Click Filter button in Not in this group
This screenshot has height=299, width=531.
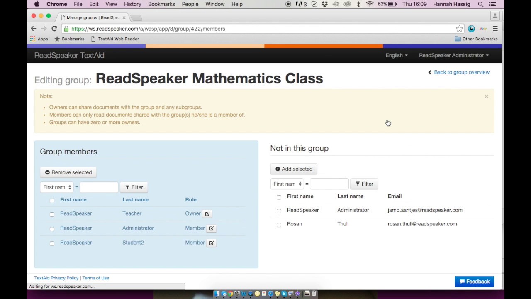click(364, 184)
